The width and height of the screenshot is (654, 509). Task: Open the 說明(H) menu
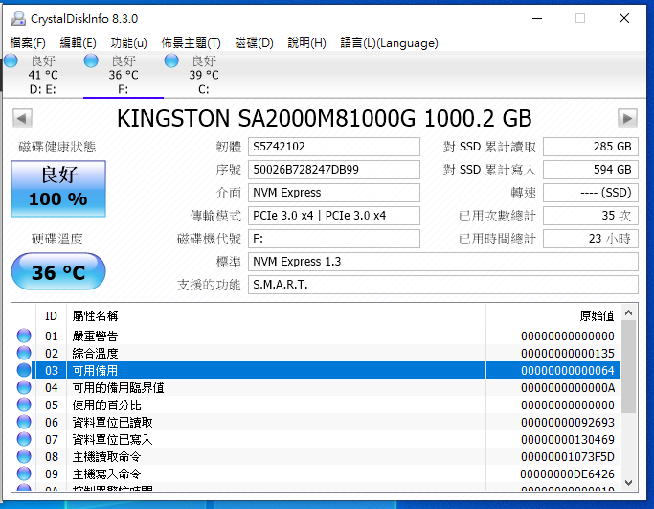tap(306, 43)
